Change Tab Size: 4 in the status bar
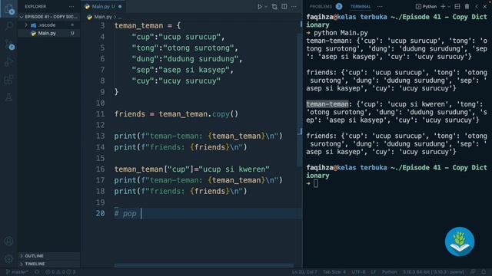The height and width of the screenshot is (276, 492). (334, 272)
